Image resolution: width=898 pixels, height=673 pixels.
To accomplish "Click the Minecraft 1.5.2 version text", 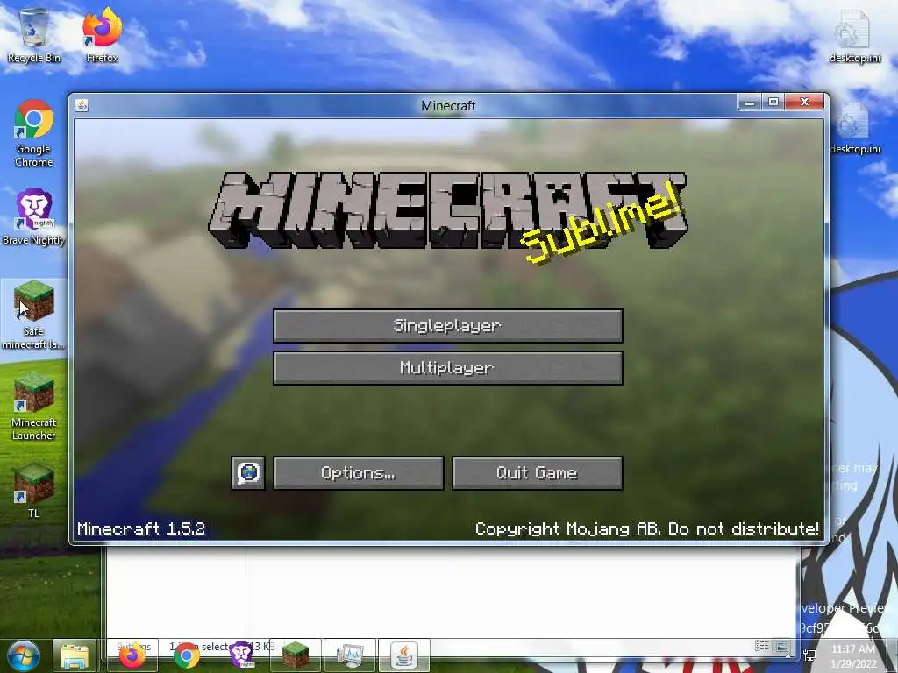I will coord(141,528).
